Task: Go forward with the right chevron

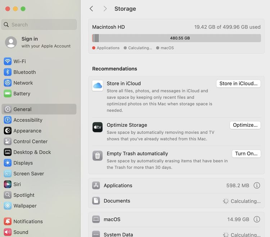Action: [x=105, y=9]
